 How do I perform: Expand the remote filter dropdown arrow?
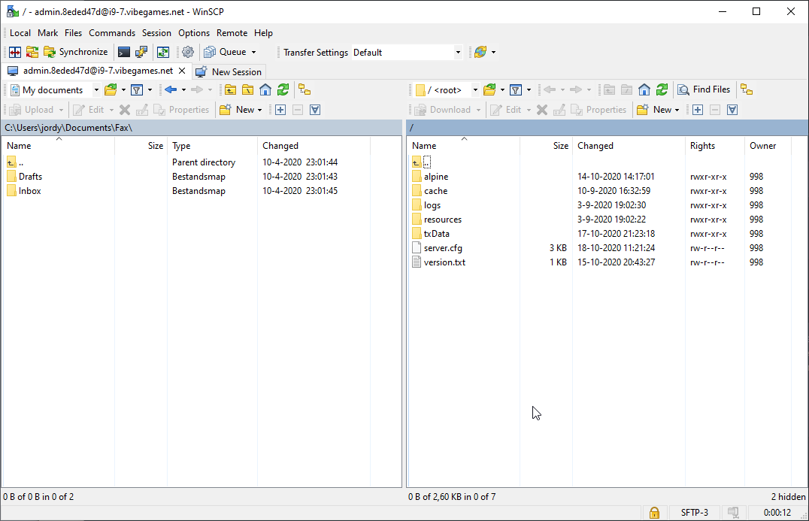point(529,90)
